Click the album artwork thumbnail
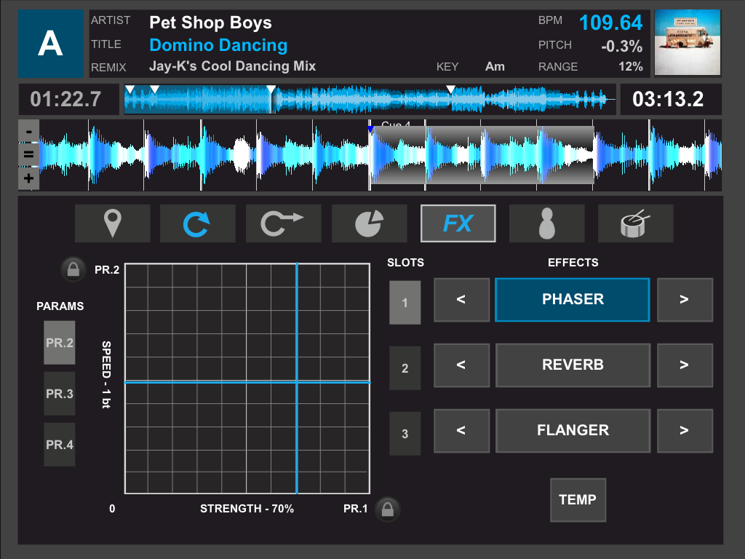The width and height of the screenshot is (745, 559). (687, 43)
